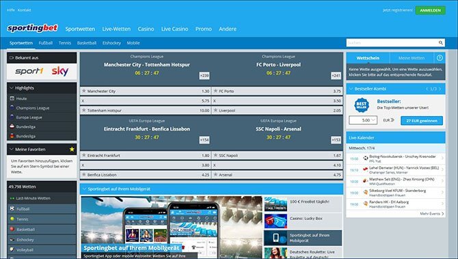The width and height of the screenshot is (458, 259).
Task: Click the 27 EUR gewinnen button
Action: 422,120
